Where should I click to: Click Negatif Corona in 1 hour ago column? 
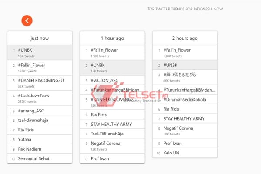coord(106,144)
